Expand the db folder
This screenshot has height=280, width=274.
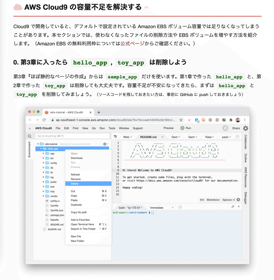pyautogui.click(x=43, y=168)
